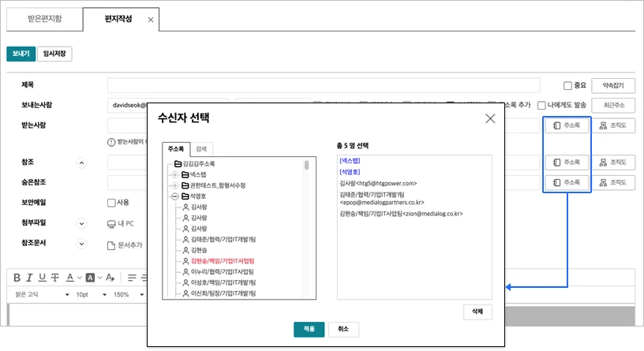Apply bold formatting in the editor
Screen dimensions: 644x351
(x=17, y=277)
